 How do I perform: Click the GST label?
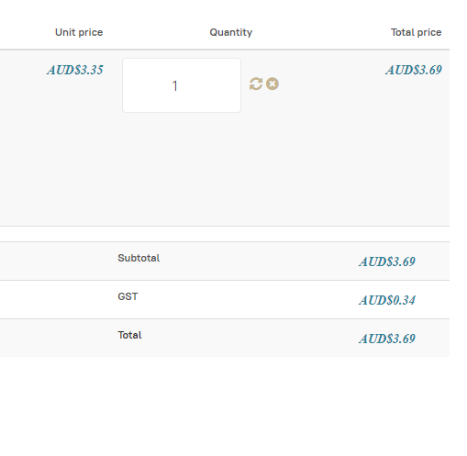coord(128,296)
